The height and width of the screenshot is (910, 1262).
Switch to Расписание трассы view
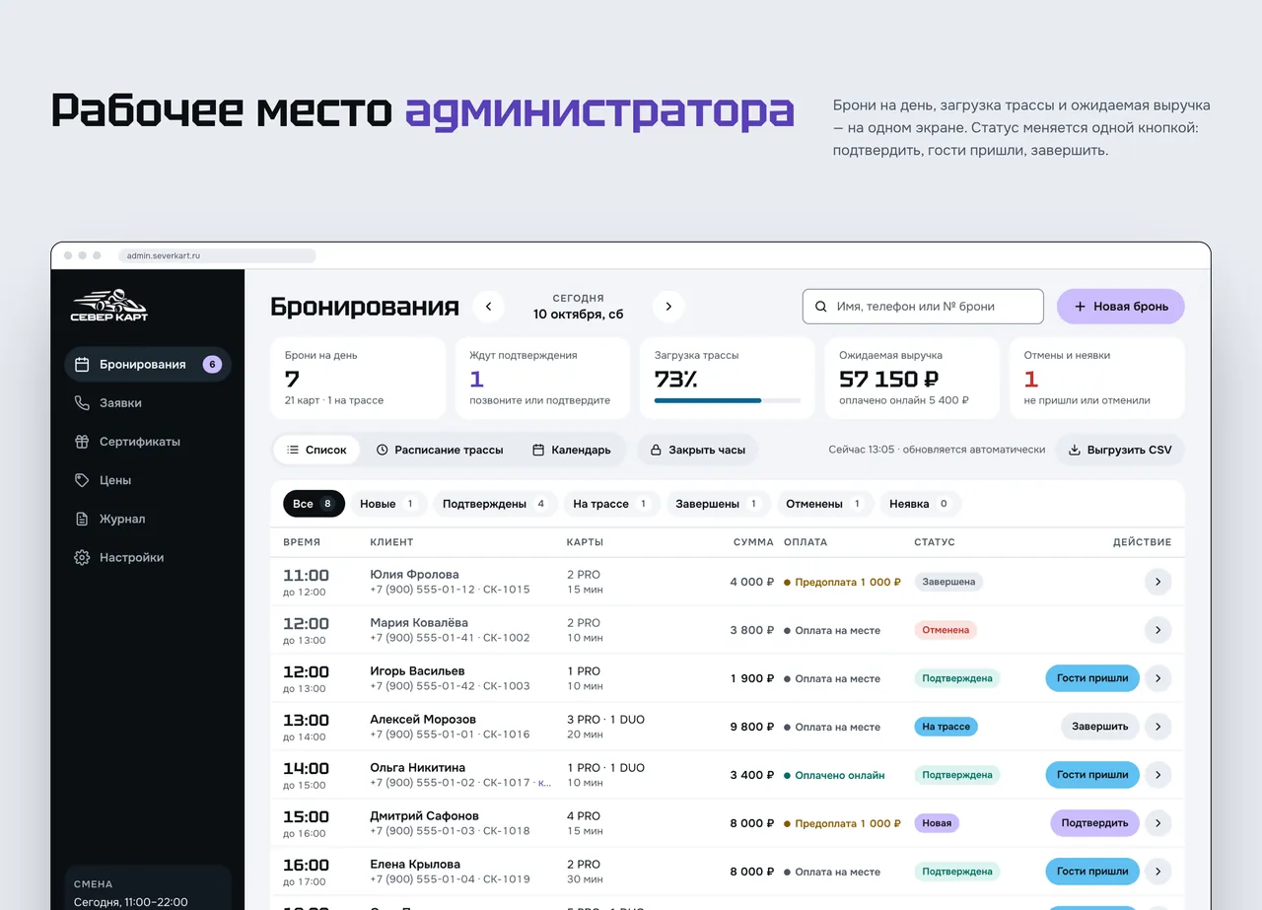click(440, 450)
